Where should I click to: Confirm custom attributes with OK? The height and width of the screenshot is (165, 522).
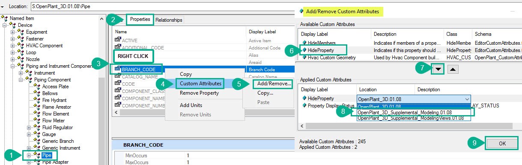[x=502, y=144]
